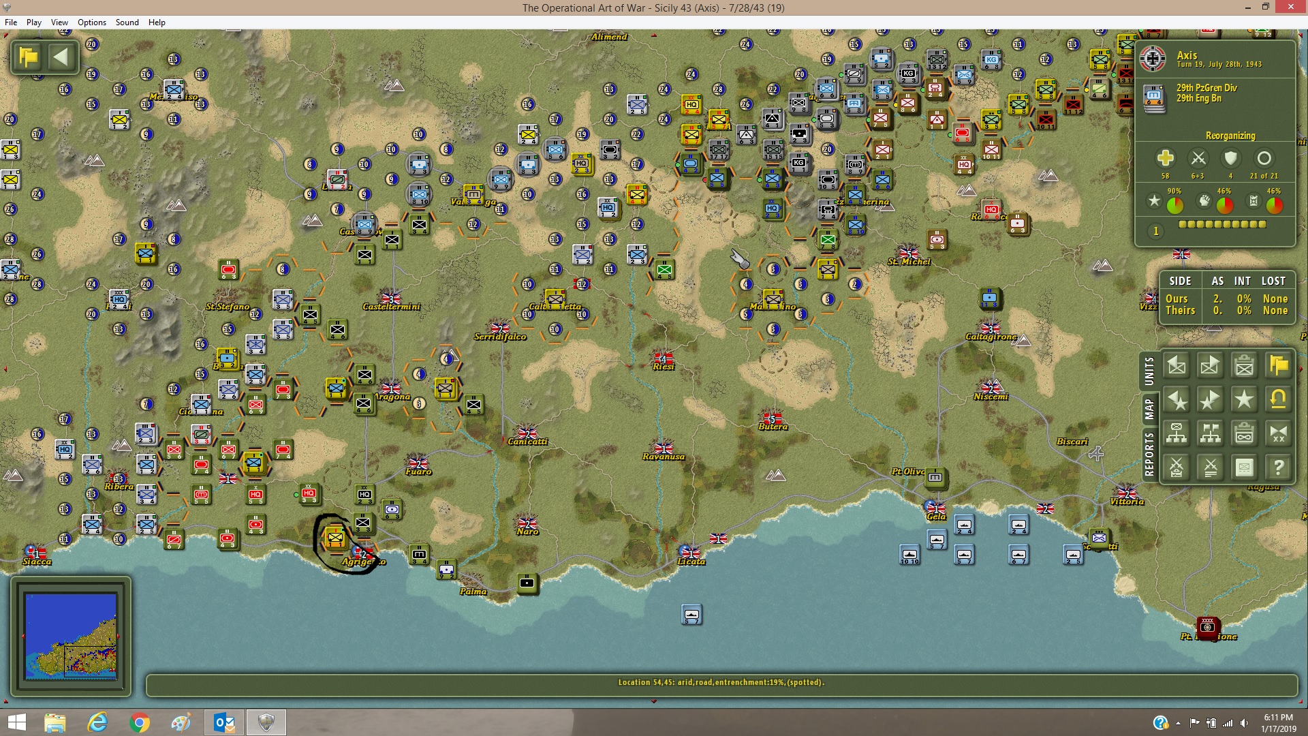
Task: Open formation hierarchy flags chart icon
Action: (x=1210, y=433)
